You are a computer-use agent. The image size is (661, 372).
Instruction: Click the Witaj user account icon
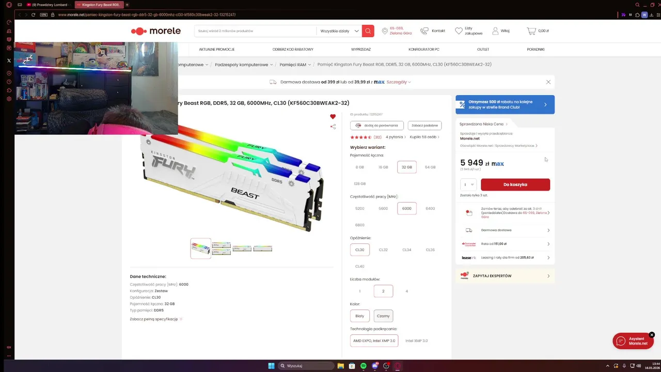[495, 31]
